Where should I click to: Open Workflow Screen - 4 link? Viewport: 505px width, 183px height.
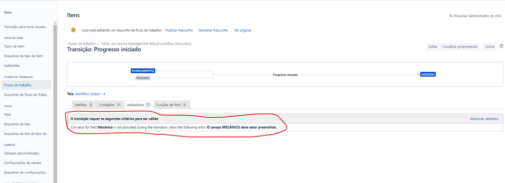point(90,94)
